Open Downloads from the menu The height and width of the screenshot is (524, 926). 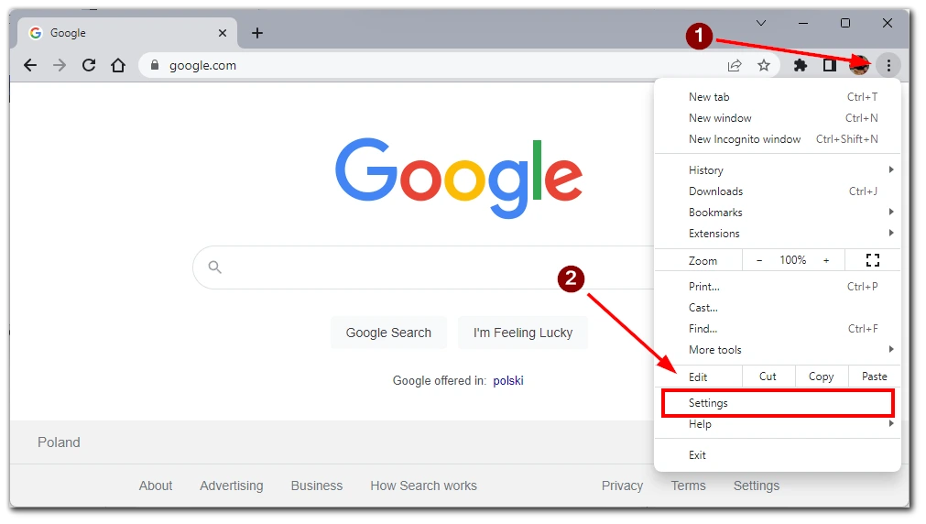[x=778, y=191]
